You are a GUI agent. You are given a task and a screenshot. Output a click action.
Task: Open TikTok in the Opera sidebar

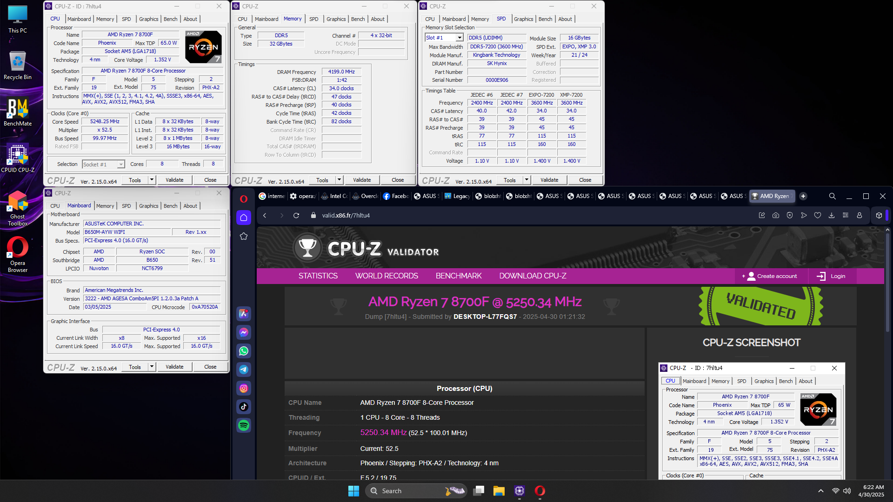pos(244,407)
